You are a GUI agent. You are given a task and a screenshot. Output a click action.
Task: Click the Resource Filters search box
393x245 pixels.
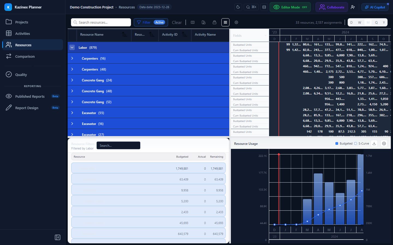[x=118, y=145]
